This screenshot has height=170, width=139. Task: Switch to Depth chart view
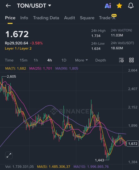pyautogui.click(x=101, y=60)
